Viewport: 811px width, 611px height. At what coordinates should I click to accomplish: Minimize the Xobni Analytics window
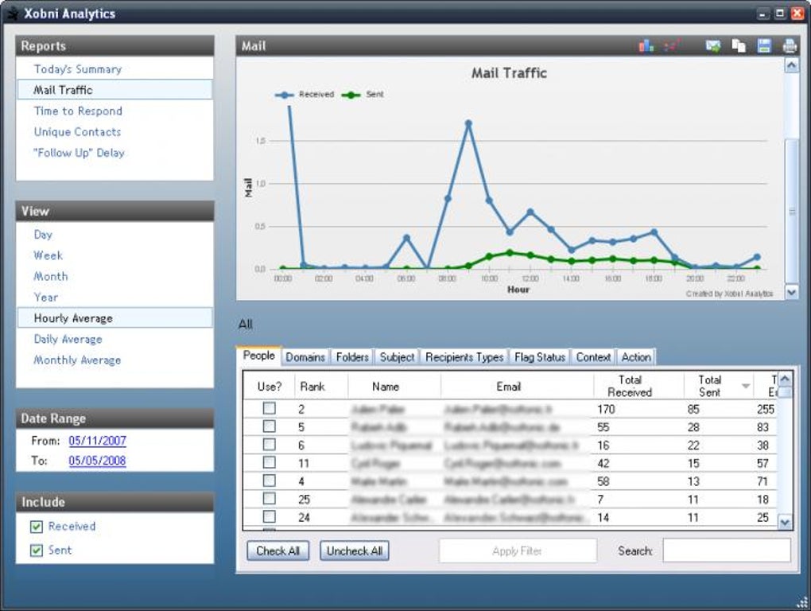tap(763, 14)
